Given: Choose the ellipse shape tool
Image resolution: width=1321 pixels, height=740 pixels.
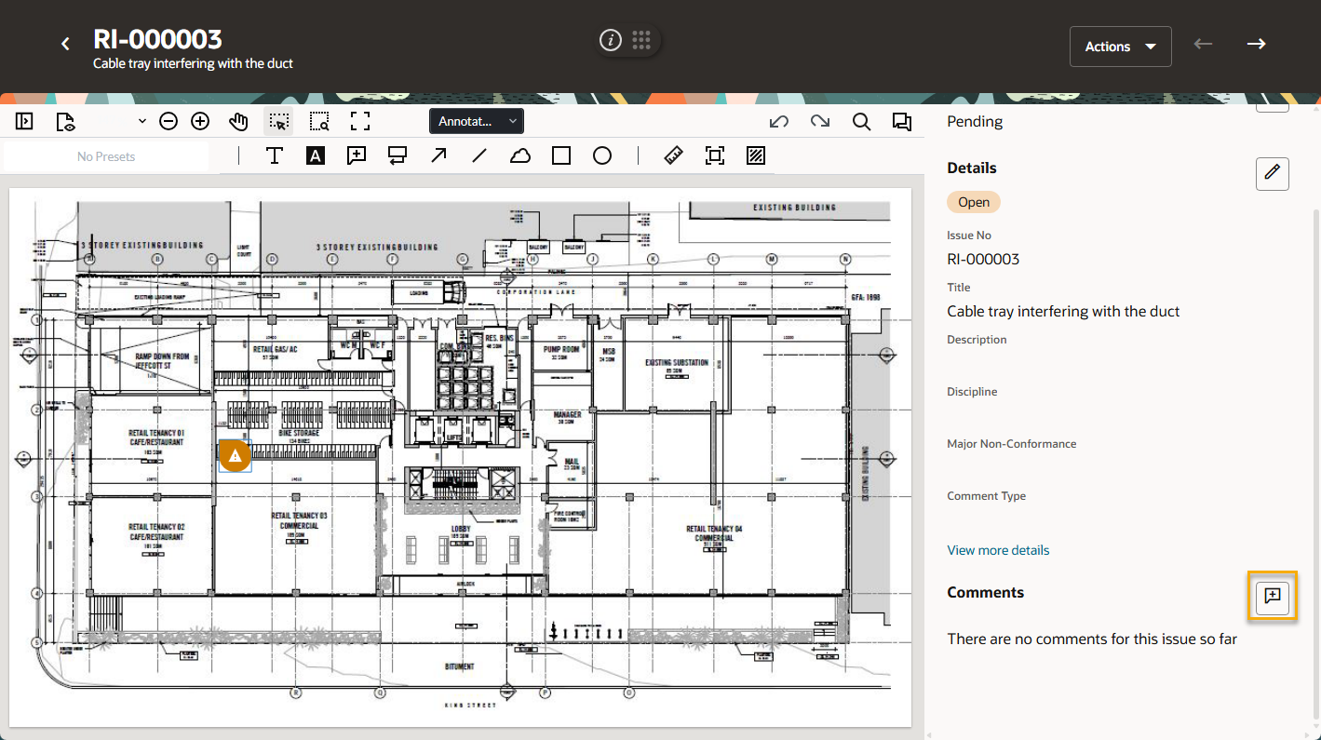Looking at the screenshot, I should tap(602, 156).
